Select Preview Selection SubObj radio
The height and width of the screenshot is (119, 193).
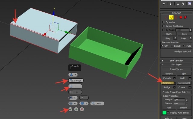pyautogui.click(x=172, y=46)
